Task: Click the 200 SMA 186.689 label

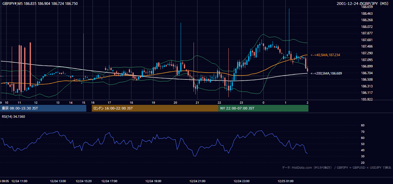Action: click(x=326, y=73)
